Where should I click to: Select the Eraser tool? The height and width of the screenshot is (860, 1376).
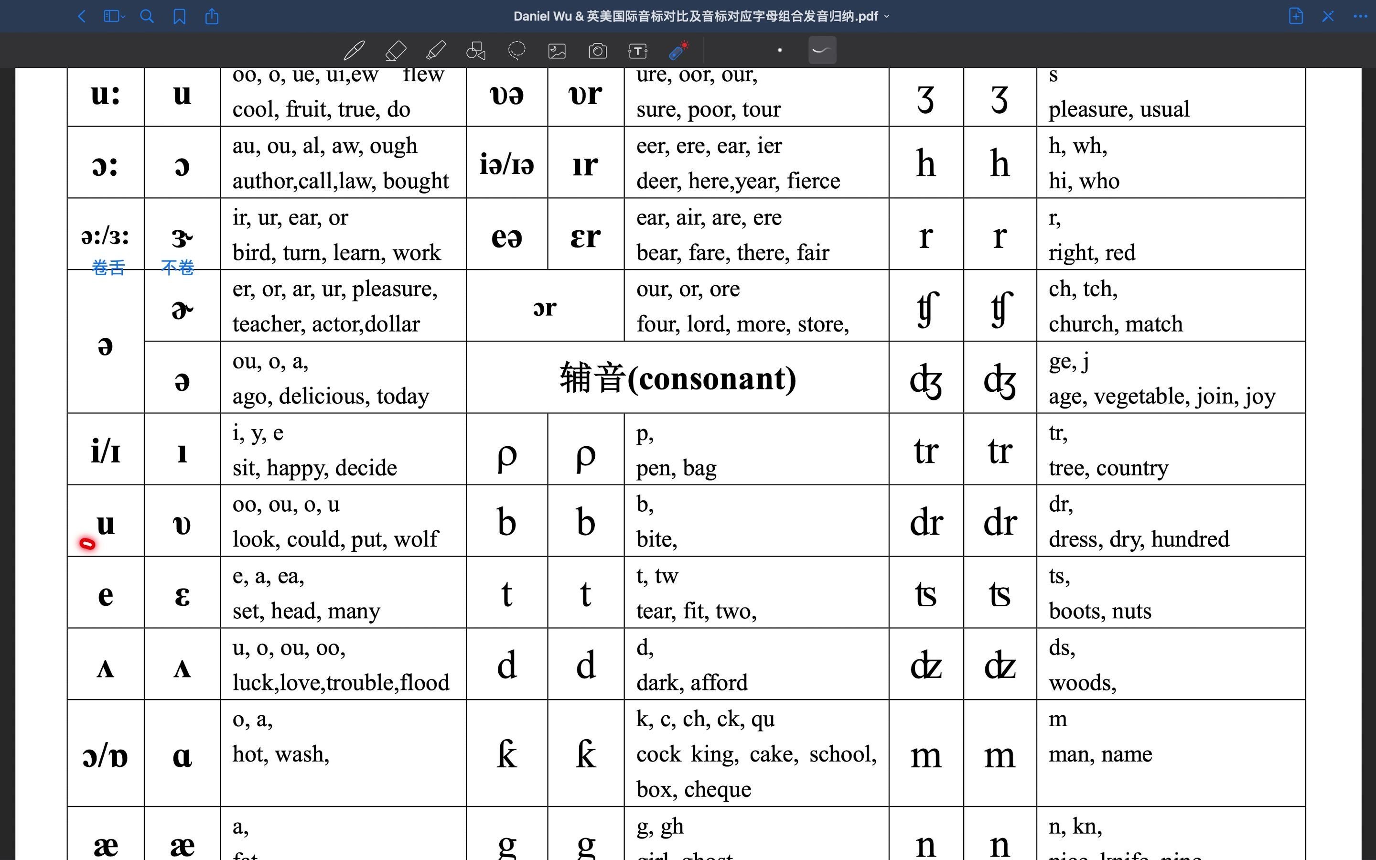tap(396, 51)
